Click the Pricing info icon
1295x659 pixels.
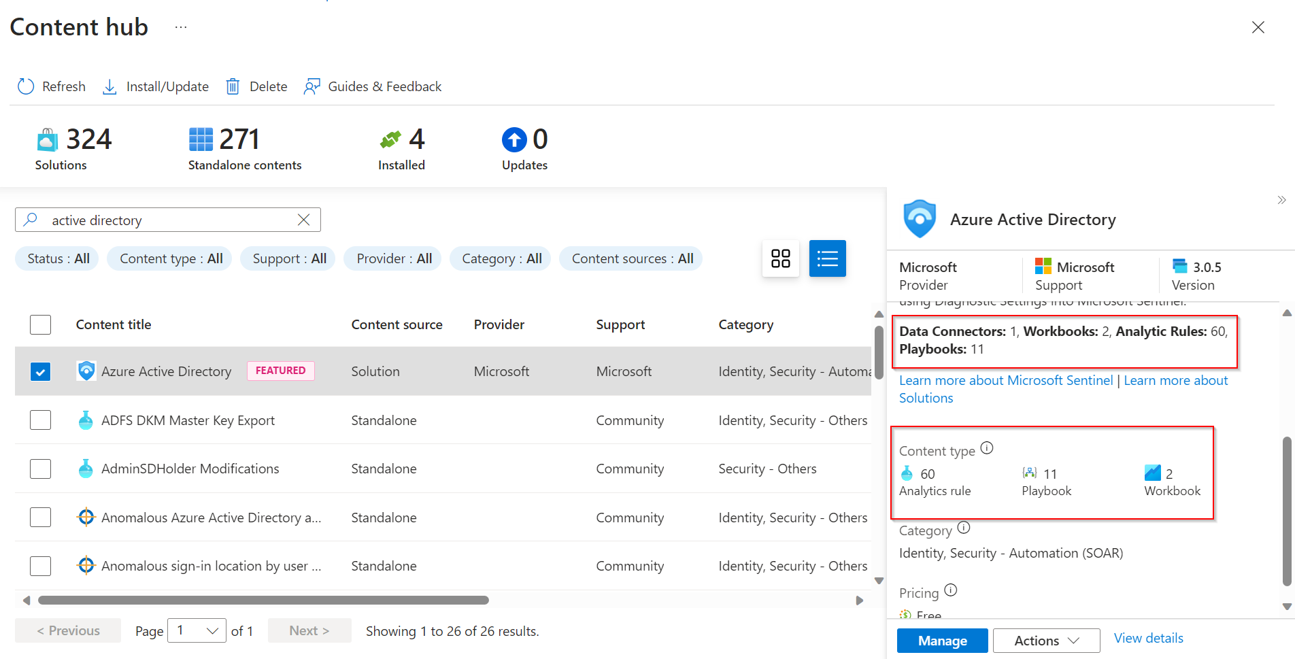point(951,590)
